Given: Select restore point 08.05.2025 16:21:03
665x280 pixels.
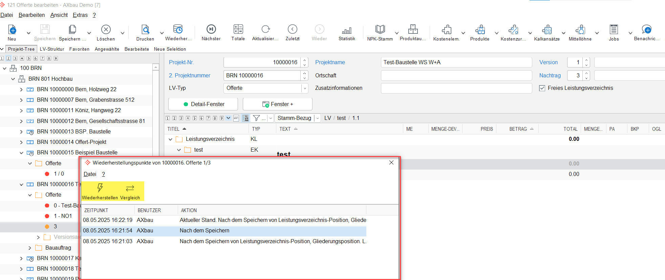Looking at the screenshot, I should [x=224, y=241].
